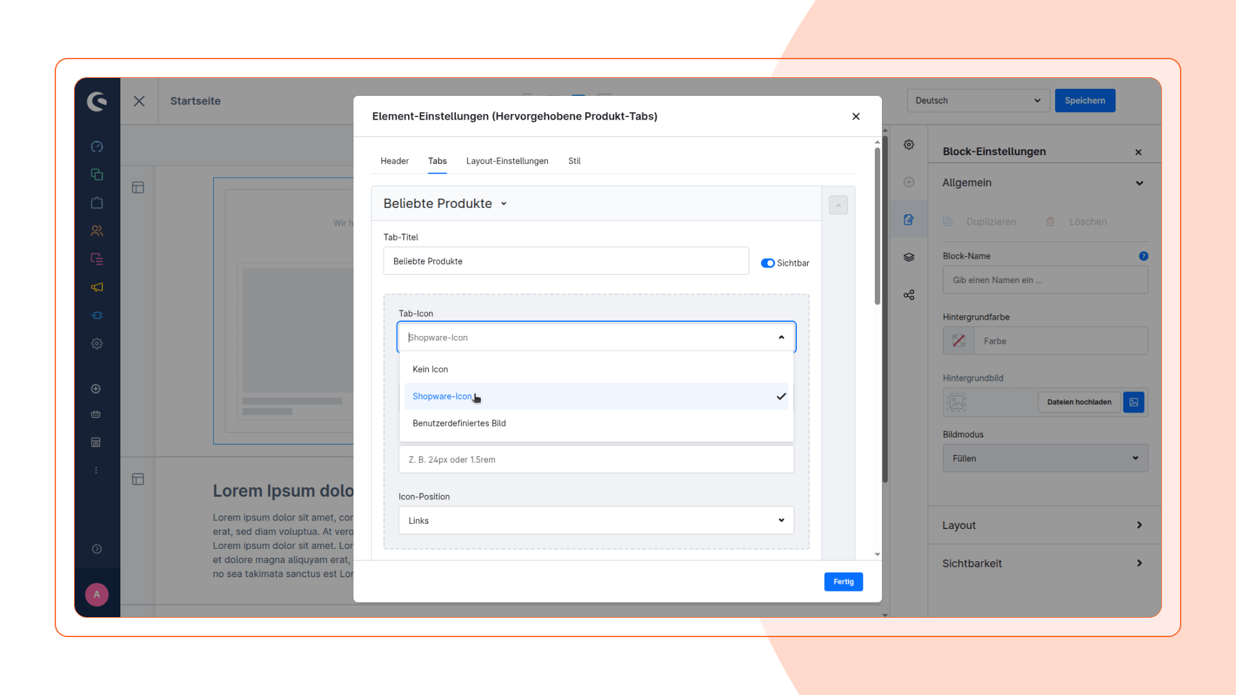The width and height of the screenshot is (1236, 695).
Task: Expand the Beliebte Produkte title chevron
Action: [x=504, y=204]
